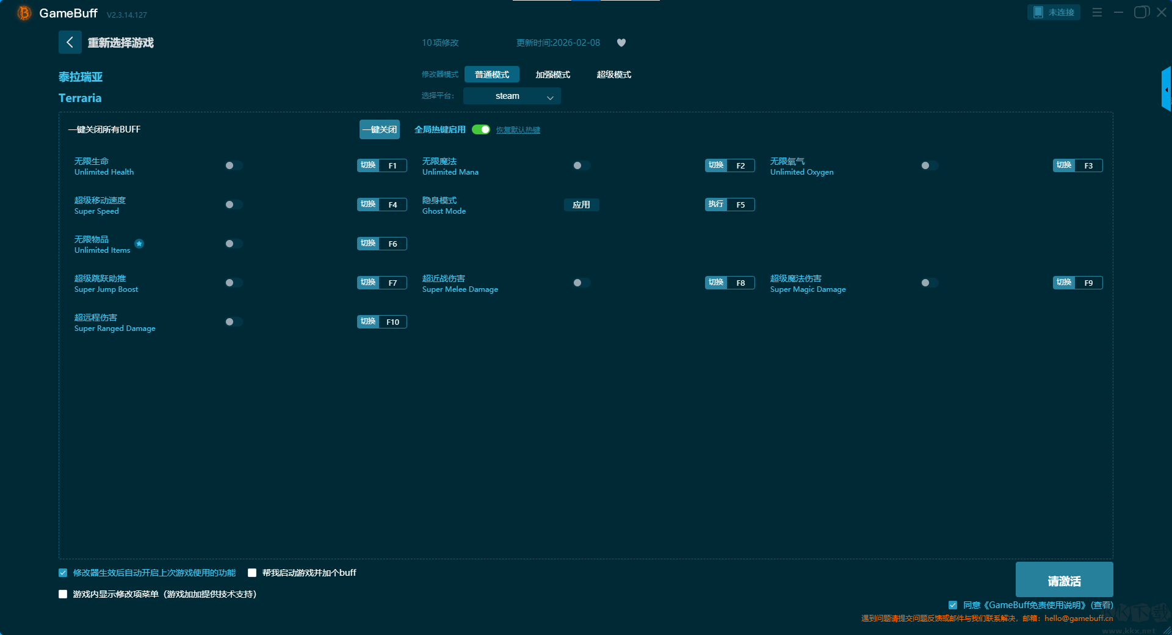Click the 请激活 activate button
This screenshot has height=635, width=1172.
coord(1064,580)
